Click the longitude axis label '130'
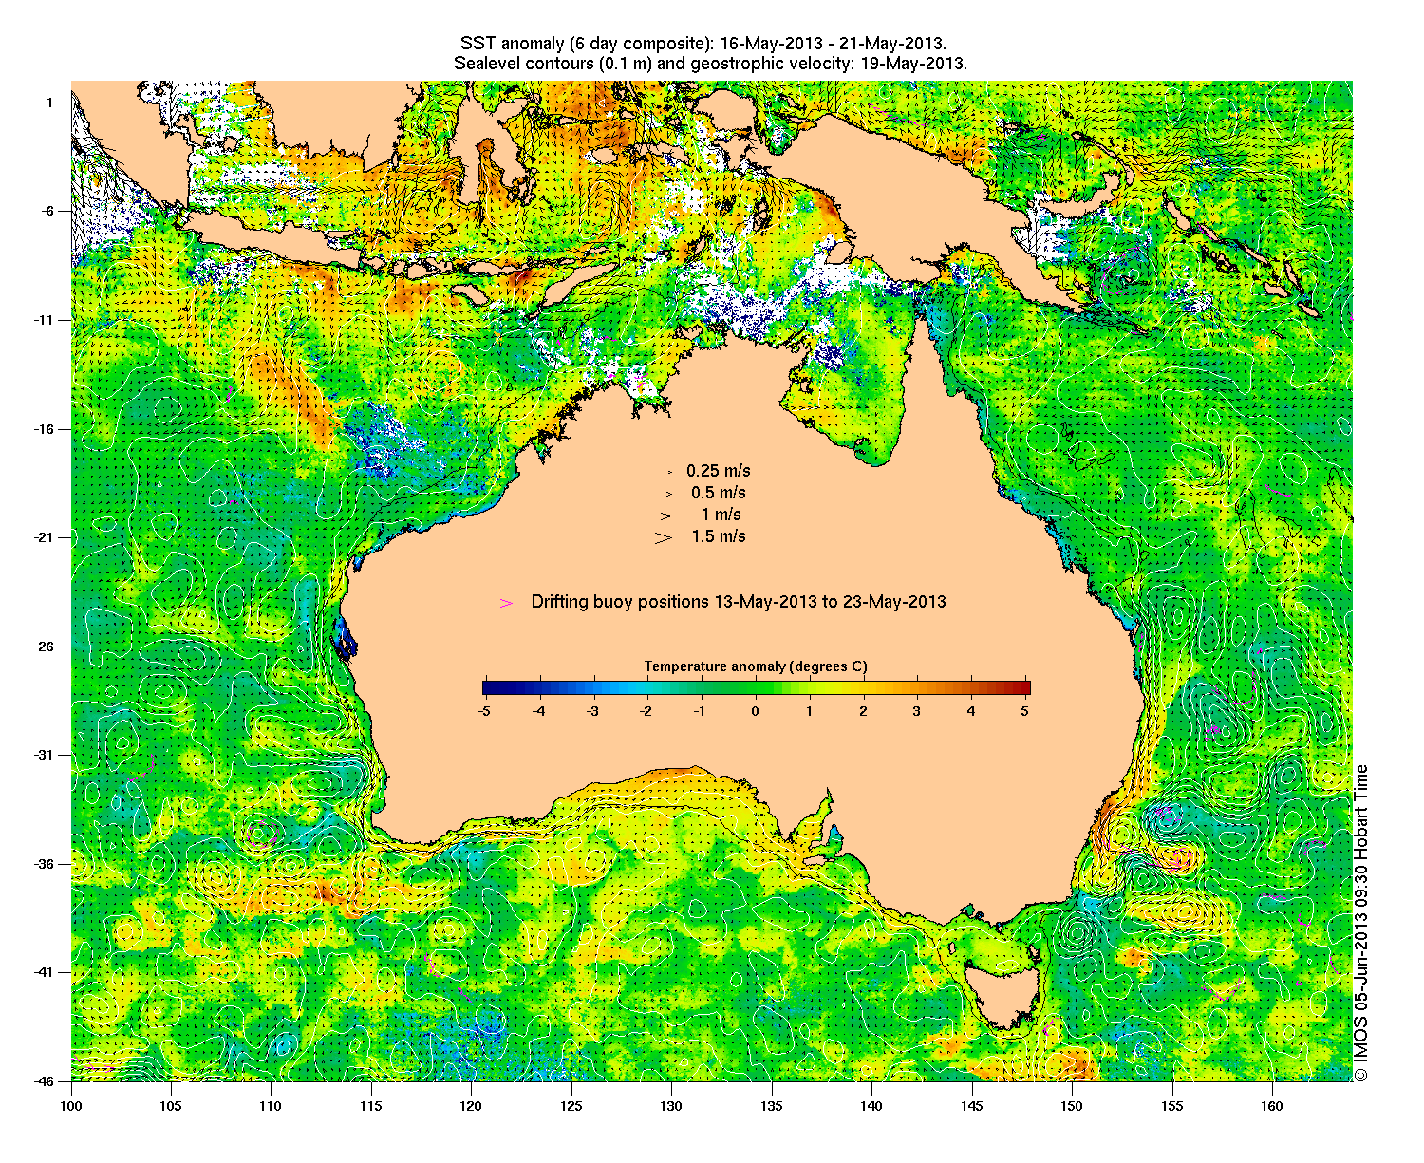The image size is (1424, 1163). point(671,1106)
